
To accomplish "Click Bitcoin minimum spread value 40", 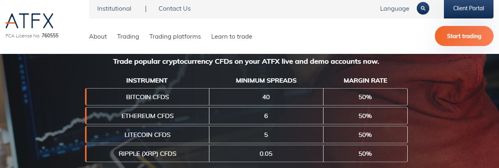I will coord(266,97).
